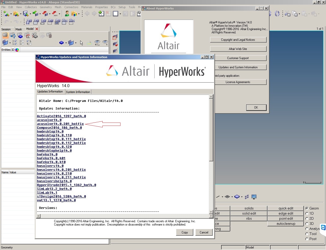The width and height of the screenshot is (326, 250).
Task: Open the hwdesktop14.0.120 update link
Action: tap(54, 147)
